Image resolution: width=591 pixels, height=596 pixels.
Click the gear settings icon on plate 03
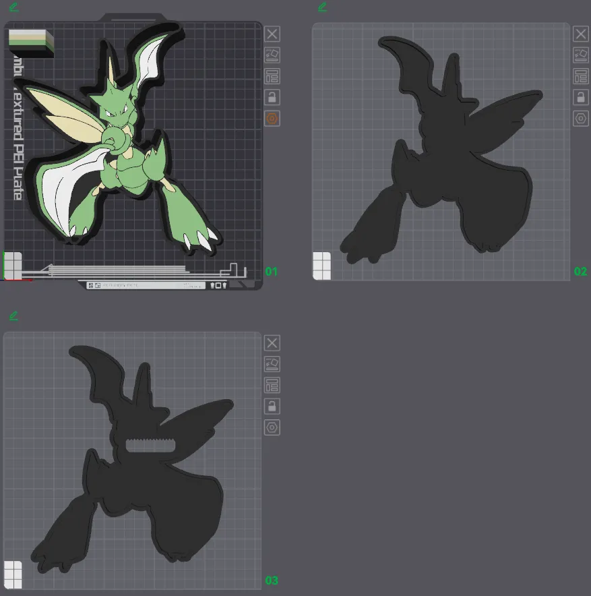[272, 427]
